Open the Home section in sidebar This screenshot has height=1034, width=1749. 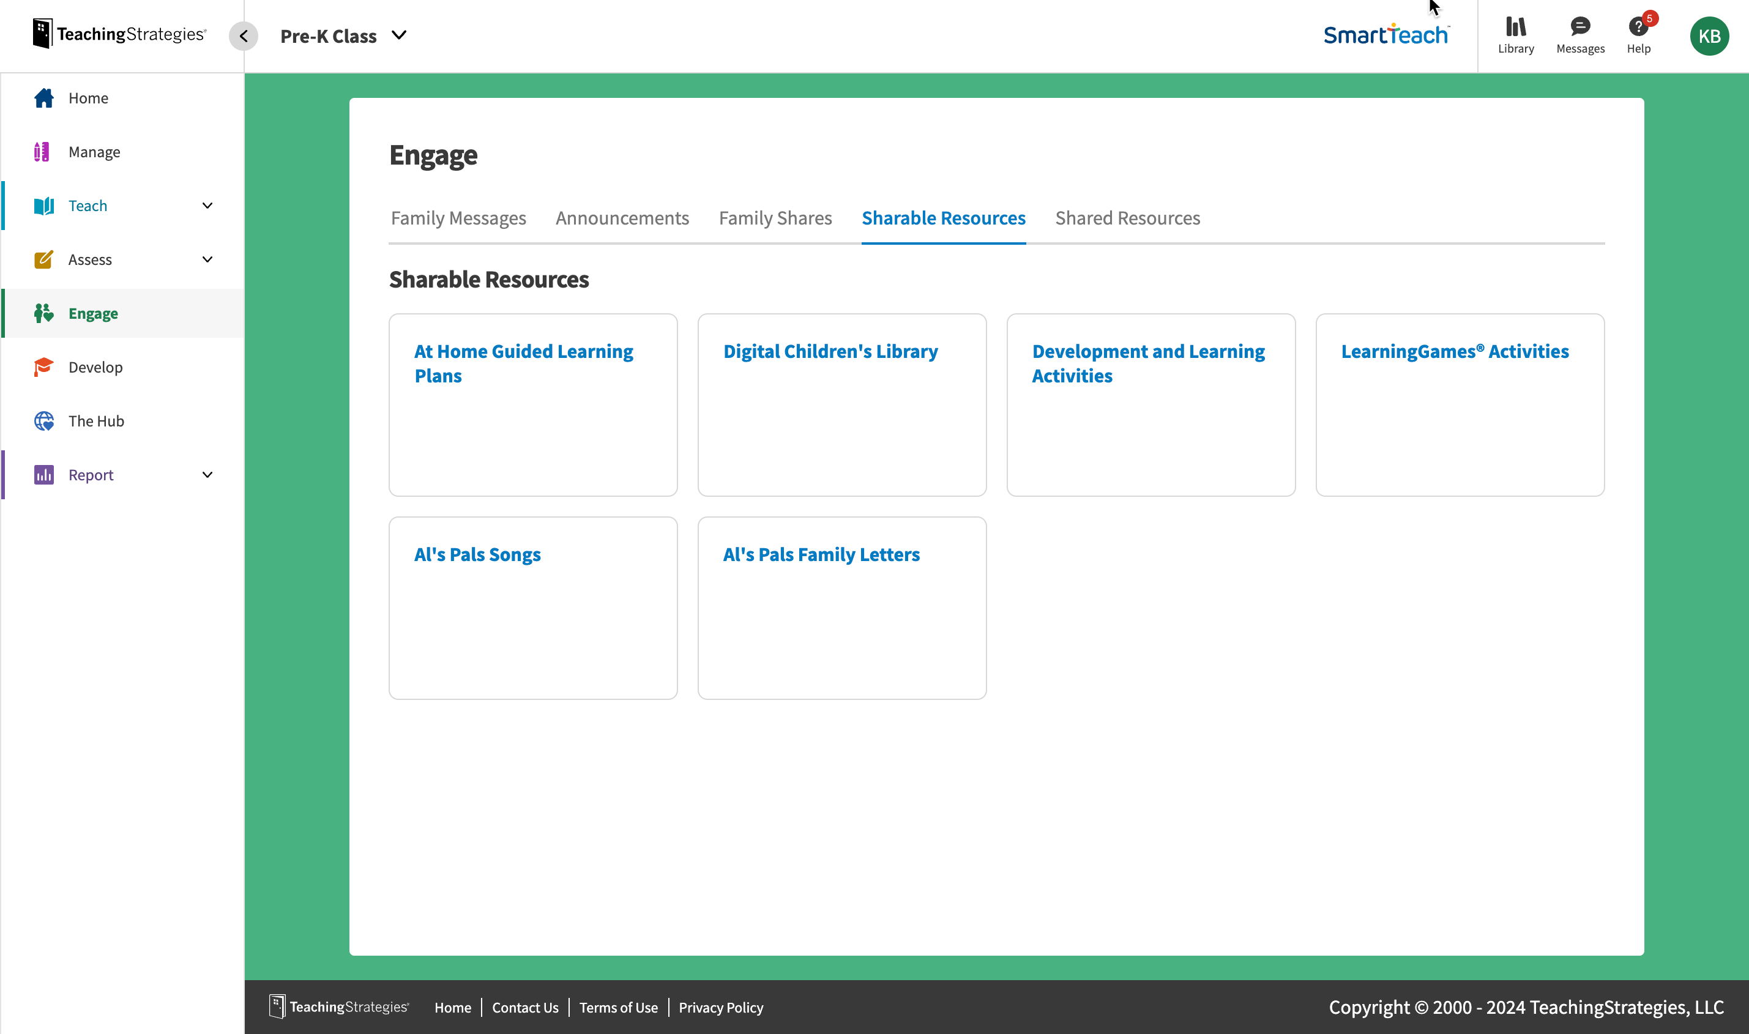point(89,97)
